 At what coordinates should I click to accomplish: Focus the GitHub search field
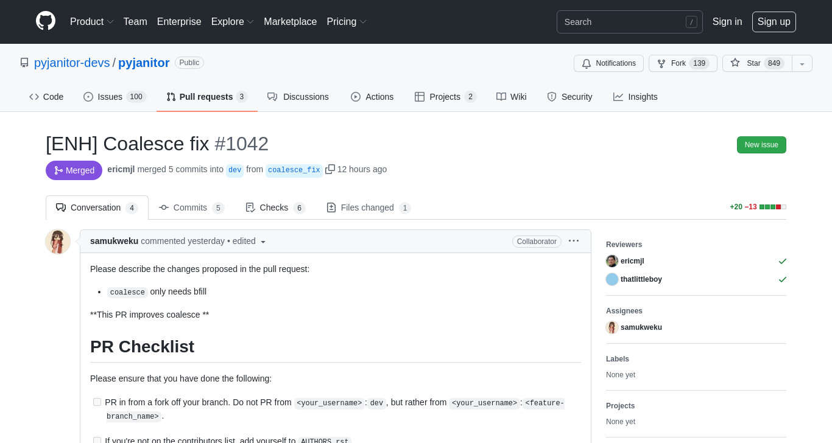(629, 22)
